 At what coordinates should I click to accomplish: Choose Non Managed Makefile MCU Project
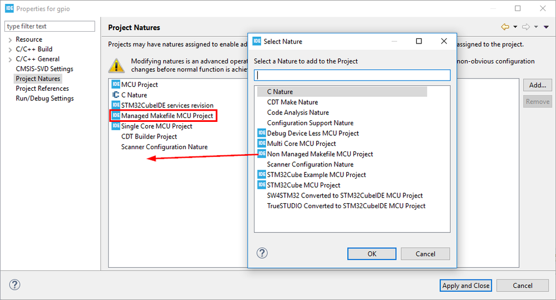coord(320,154)
